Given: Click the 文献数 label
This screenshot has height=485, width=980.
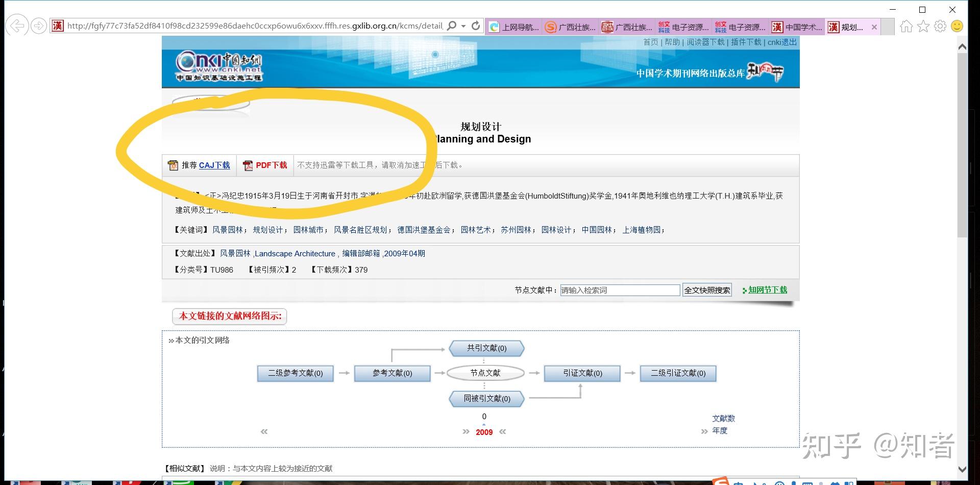Looking at the screenshot, I should 723,419.
